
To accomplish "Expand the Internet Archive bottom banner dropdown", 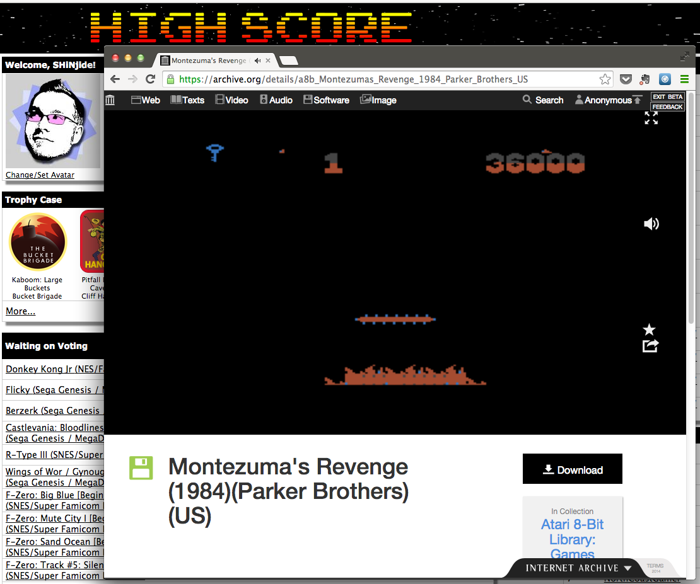I will 627,568.
